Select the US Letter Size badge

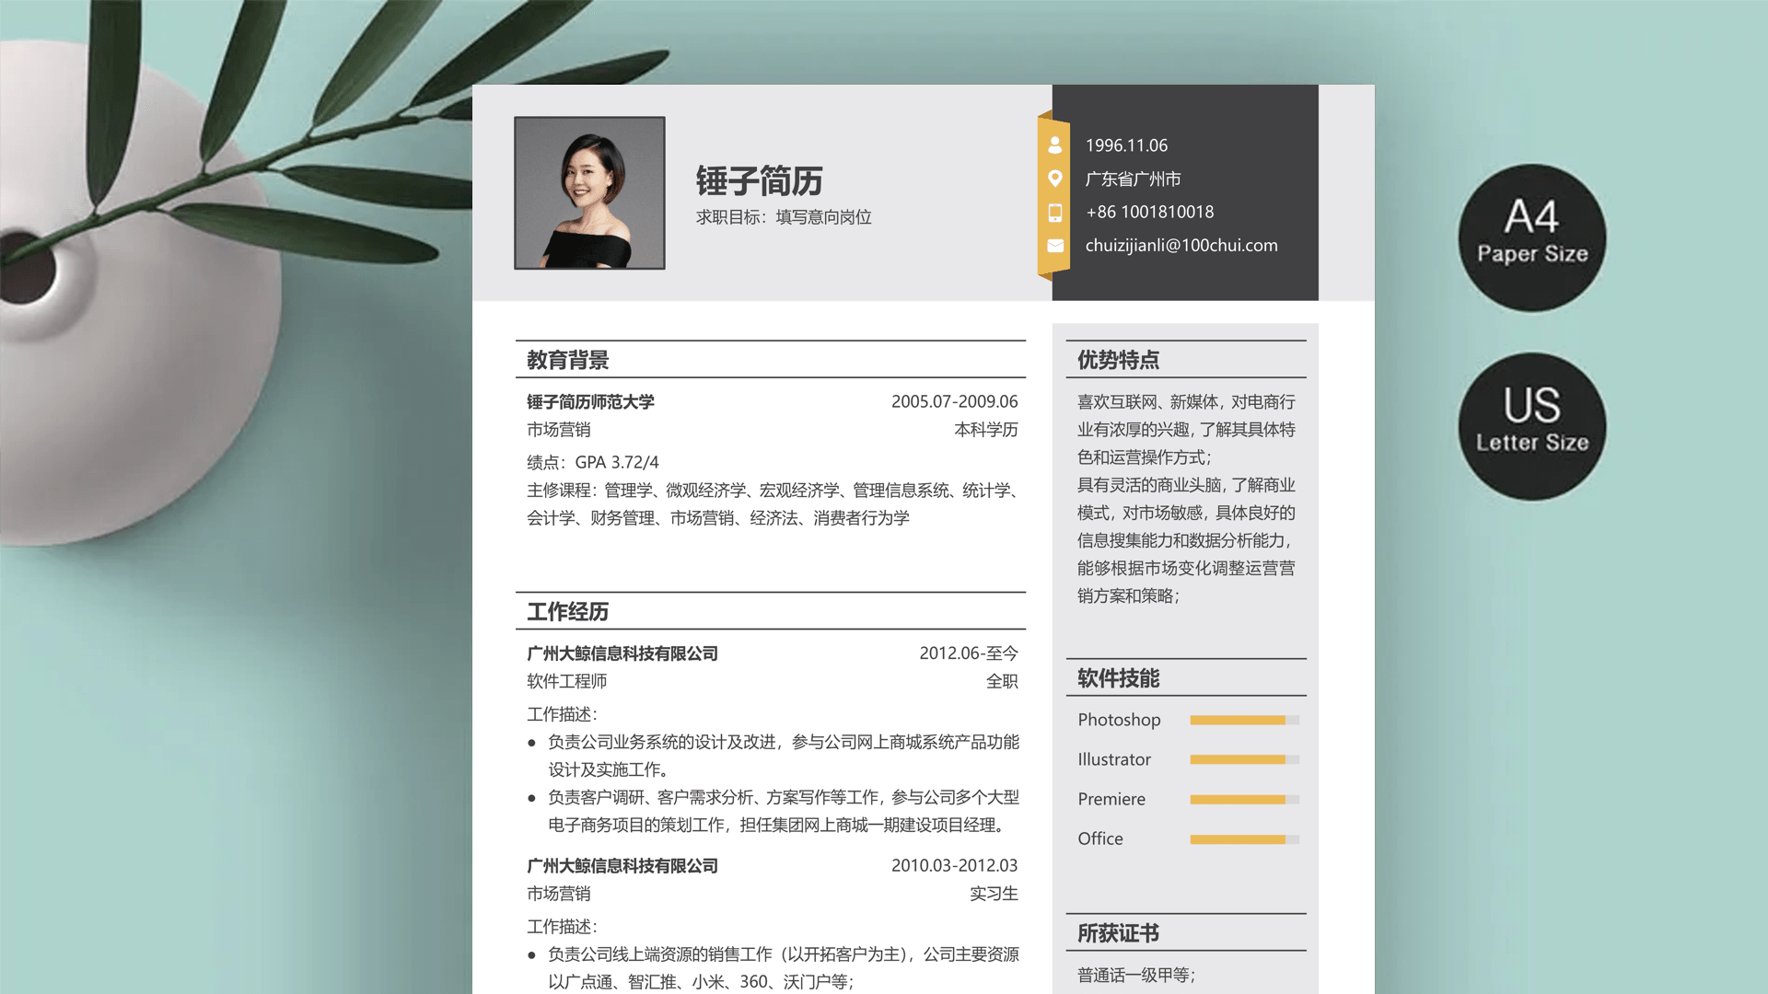pos(1531,426)
